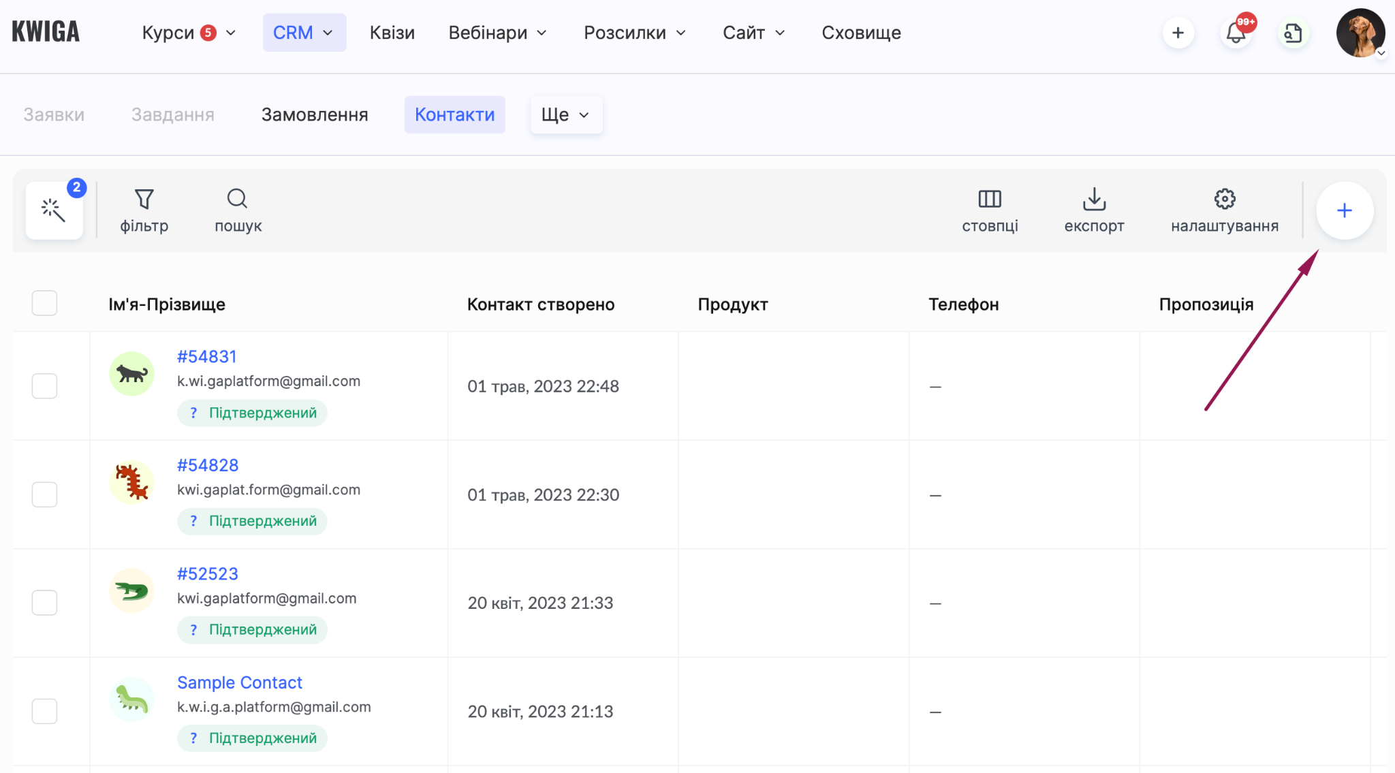Click the caterpillar avatar of Sample Contact

[131, 699]
